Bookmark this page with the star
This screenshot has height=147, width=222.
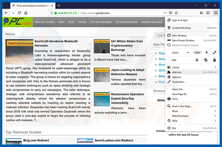(176, 13)
